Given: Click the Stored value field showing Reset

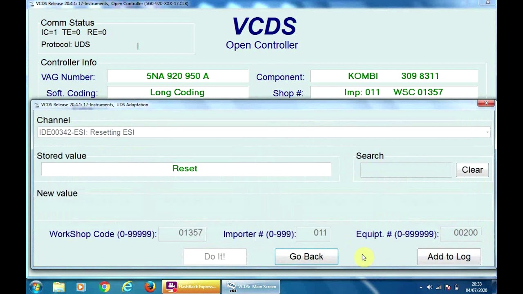Looking at the screenshot, I should 186,169.
